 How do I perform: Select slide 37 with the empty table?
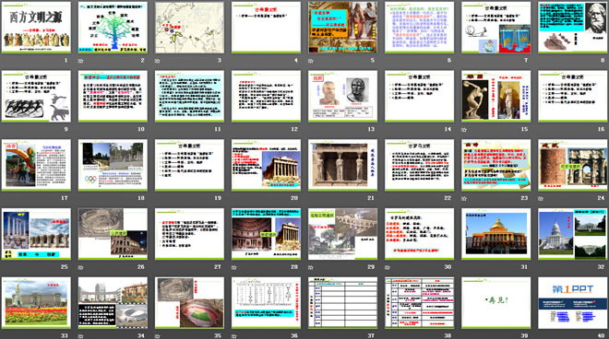tap(342, 303)
